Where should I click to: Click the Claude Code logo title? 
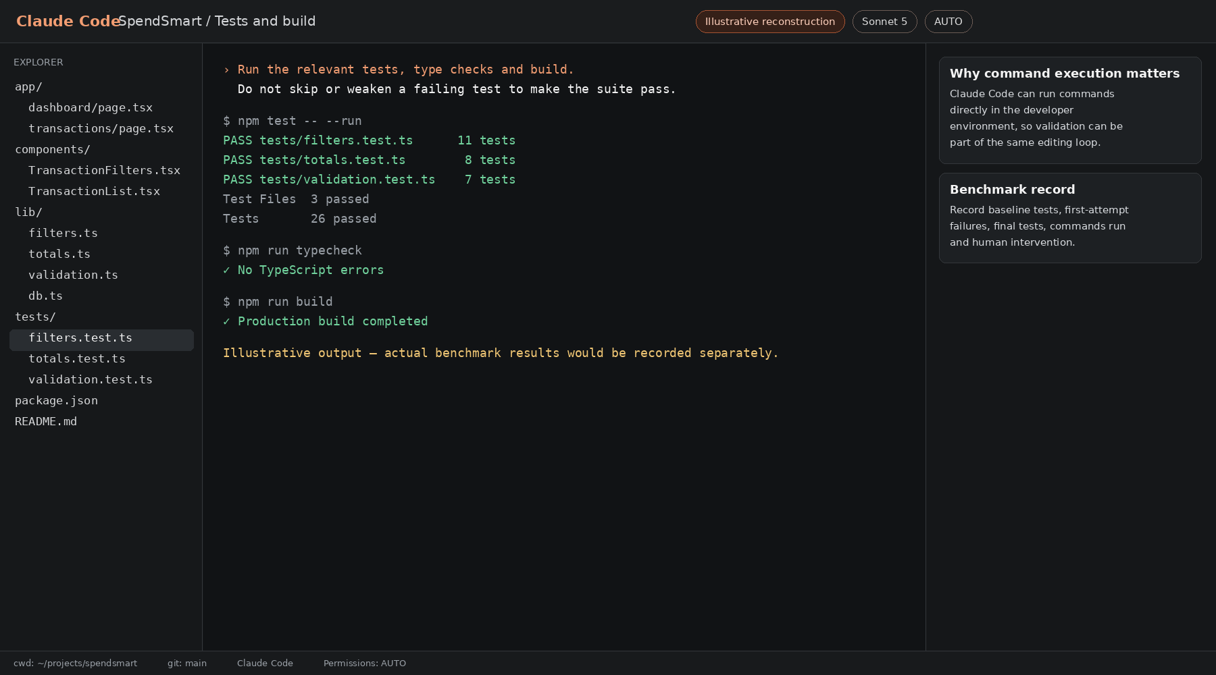point(68,22)
